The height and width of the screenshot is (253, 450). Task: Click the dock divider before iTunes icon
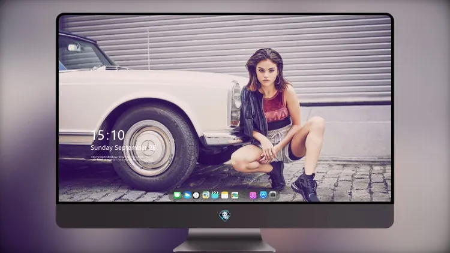(x=244, y=195)
